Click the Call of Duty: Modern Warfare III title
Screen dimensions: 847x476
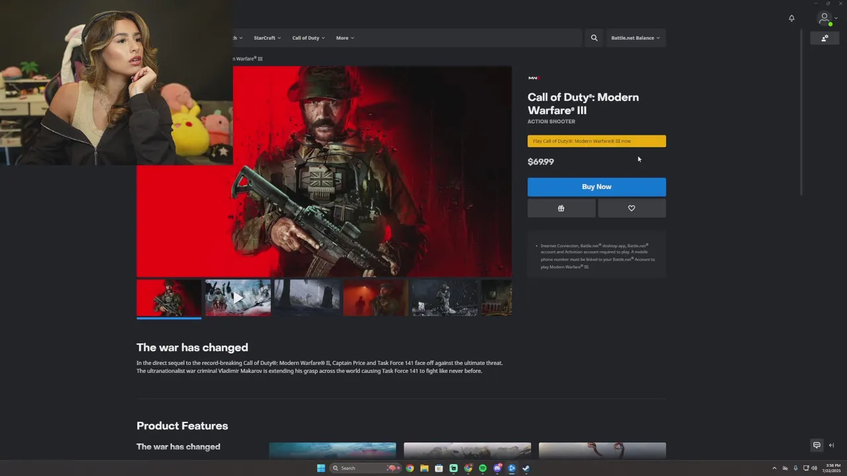click(x=583, y=104)
